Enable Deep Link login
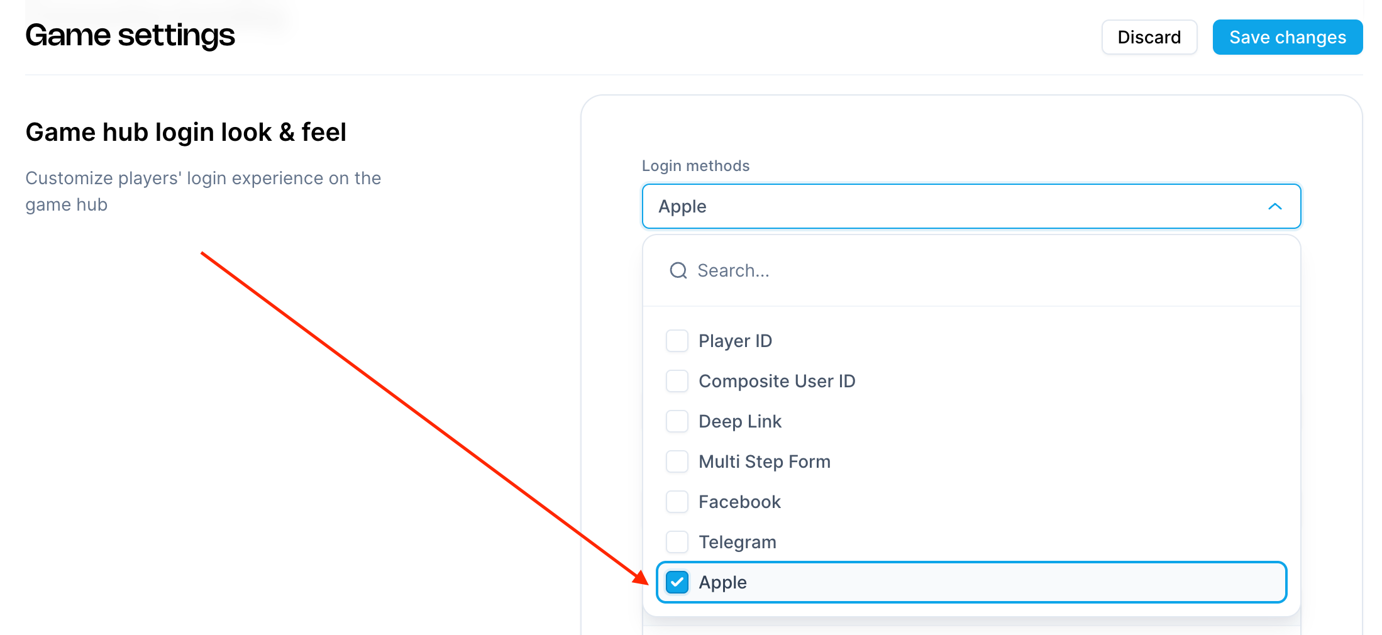The height and width of the screenshot is (635, 1382). tap(677, 421)
